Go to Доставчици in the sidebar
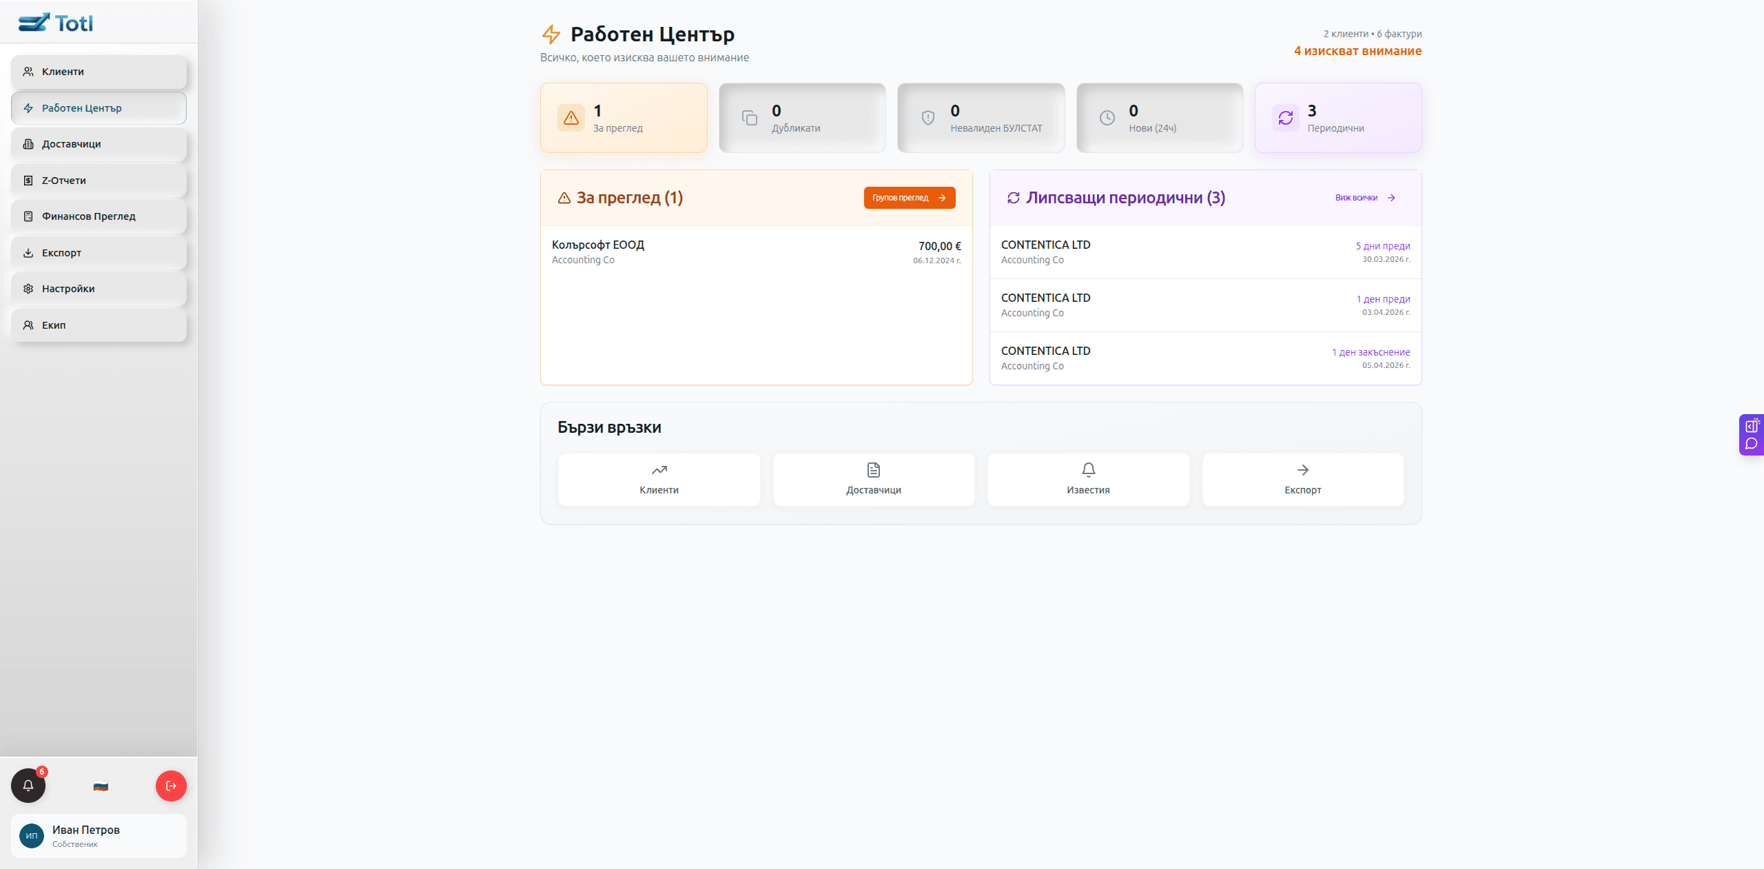This screenshot has width=1764, height=869. pos(99,144)
